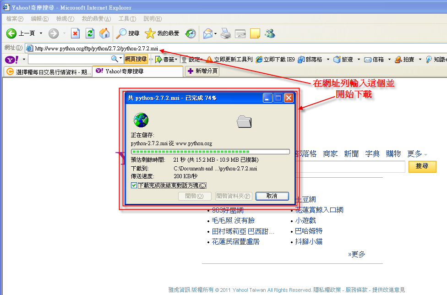This screenshot has width=447, height=295.
Task: Expand the 旅遊 toolbar dropdown arrow
Action: 359,60
